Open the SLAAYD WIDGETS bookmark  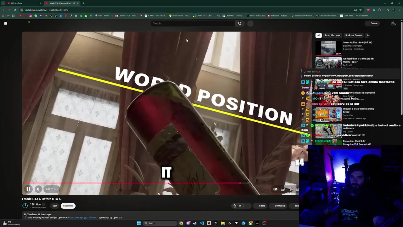click(256, 16)
